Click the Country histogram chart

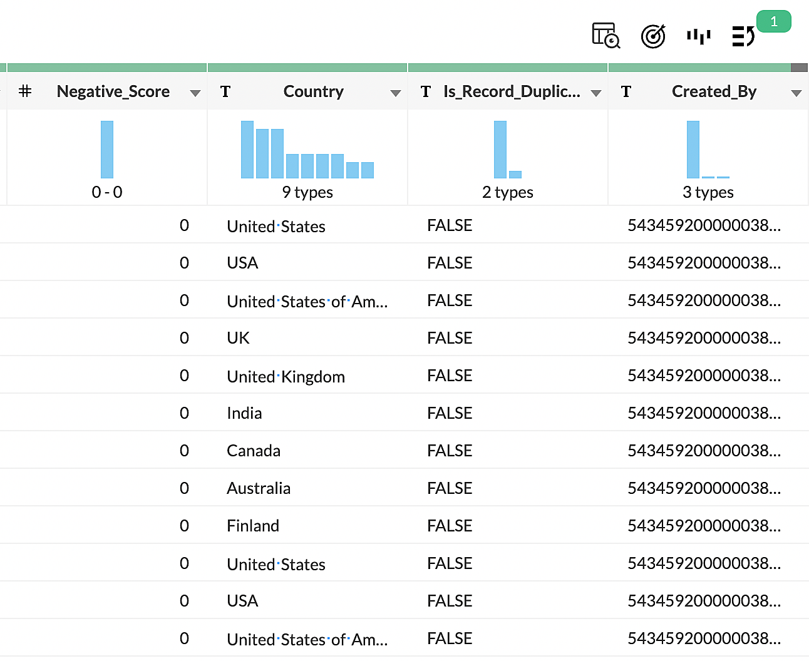pyautogui.click(x=307, y=150)
